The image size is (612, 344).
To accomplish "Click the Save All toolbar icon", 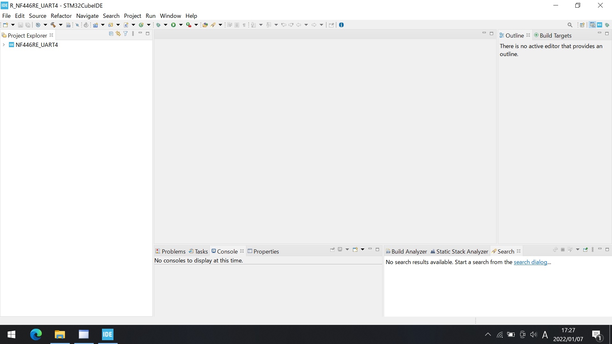I will tap(28, 25).
